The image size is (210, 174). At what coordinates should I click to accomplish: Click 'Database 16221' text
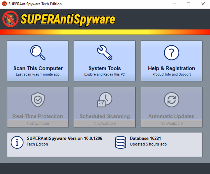[x=145, y=138]
